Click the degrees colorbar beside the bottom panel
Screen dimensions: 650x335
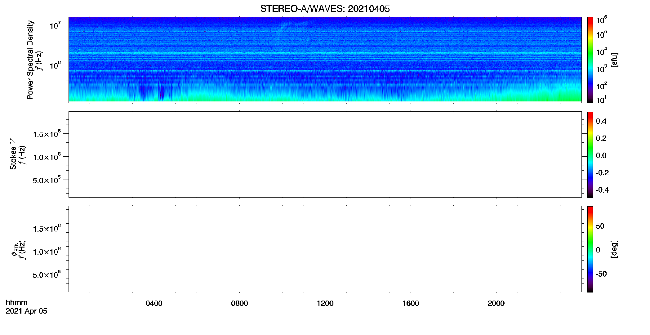(590, 249)
